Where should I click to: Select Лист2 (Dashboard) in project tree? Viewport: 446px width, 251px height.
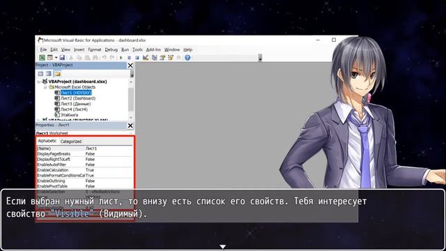point(78,98)
